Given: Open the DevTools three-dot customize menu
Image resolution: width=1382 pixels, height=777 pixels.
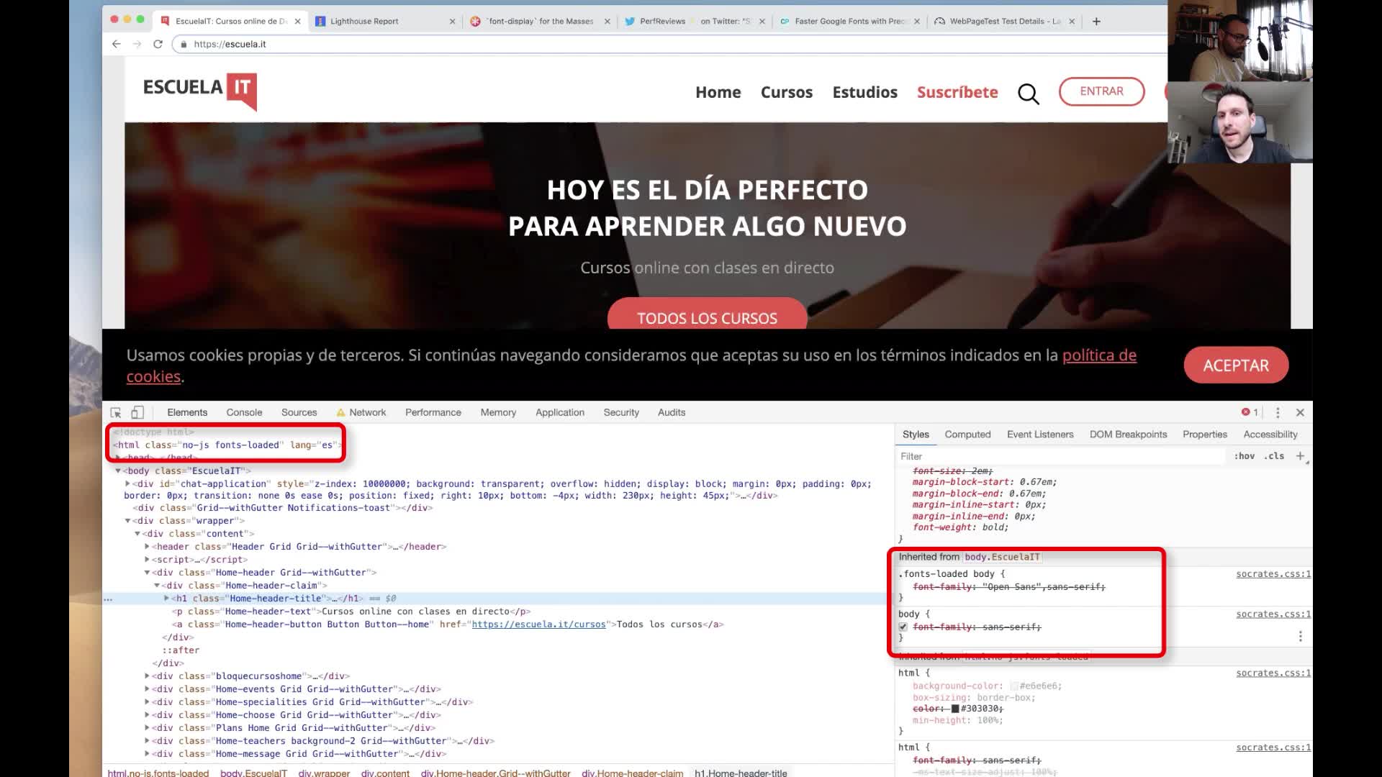Looking at the screenshot, I should coord(1278,412).
